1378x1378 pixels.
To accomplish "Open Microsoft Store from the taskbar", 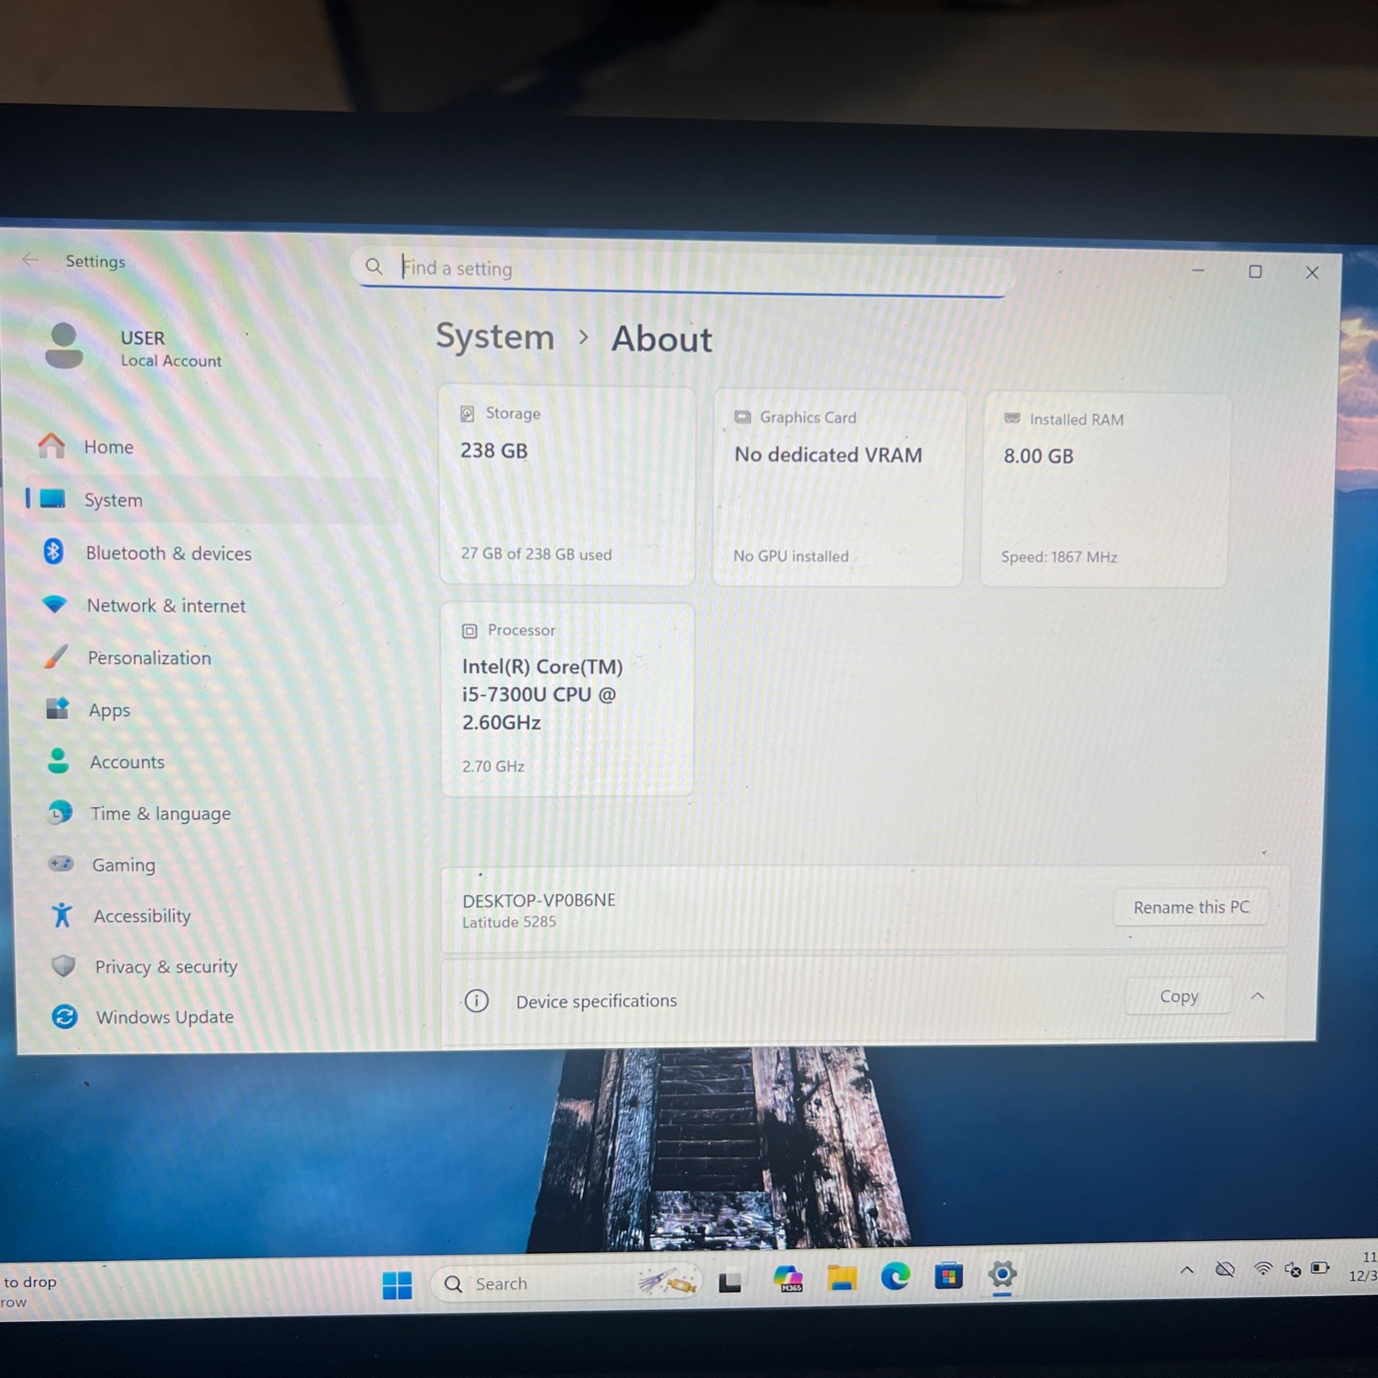I will [x=948, y=1275].
